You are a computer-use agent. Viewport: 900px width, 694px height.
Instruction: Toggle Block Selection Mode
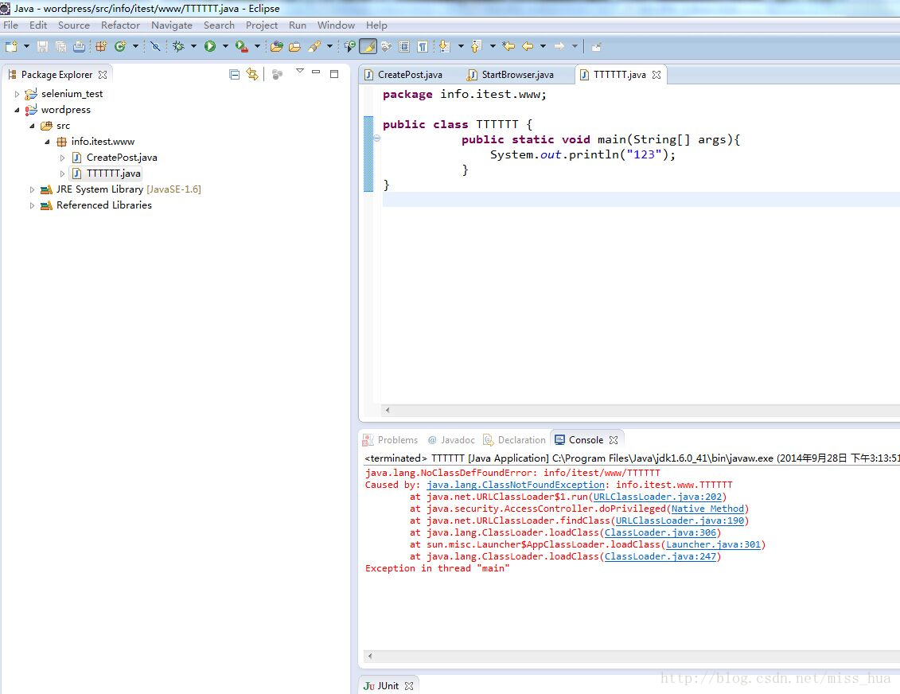coord(404,46)
